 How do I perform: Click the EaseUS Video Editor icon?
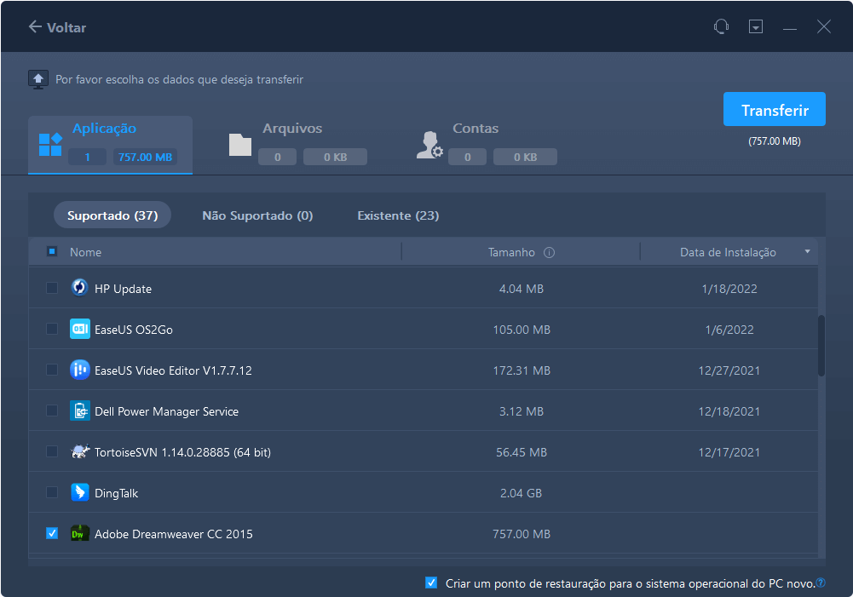(x=79, y=370)
